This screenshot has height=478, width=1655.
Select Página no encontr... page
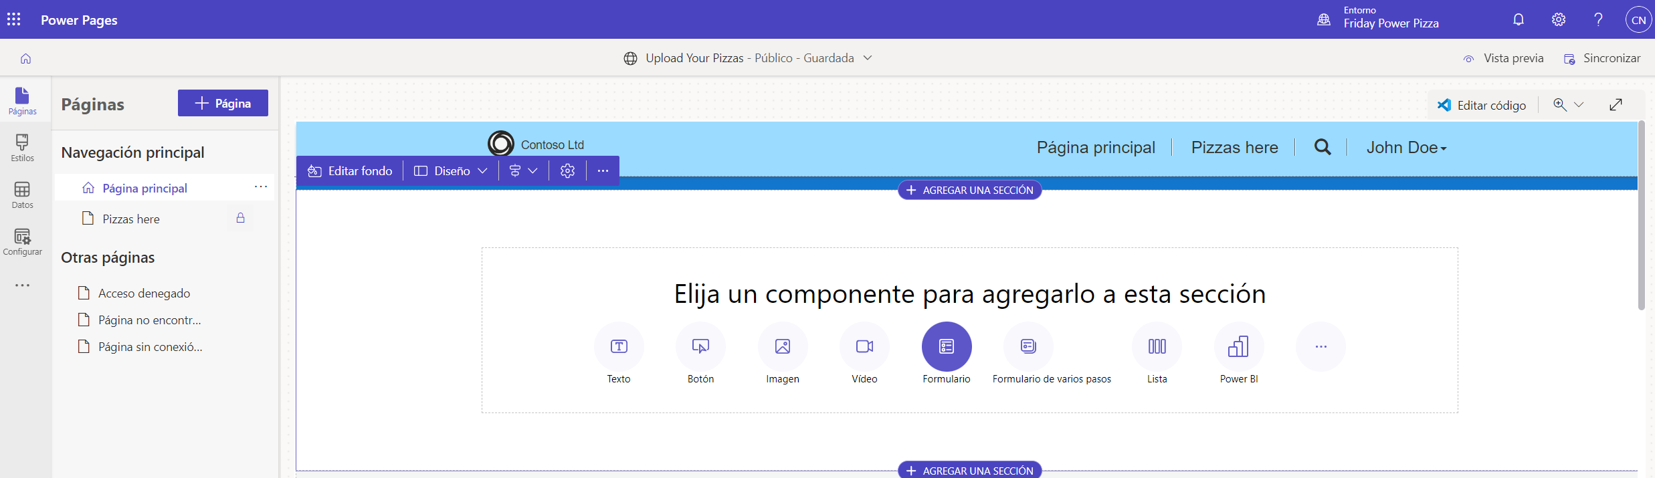click(x=149, y=320)
